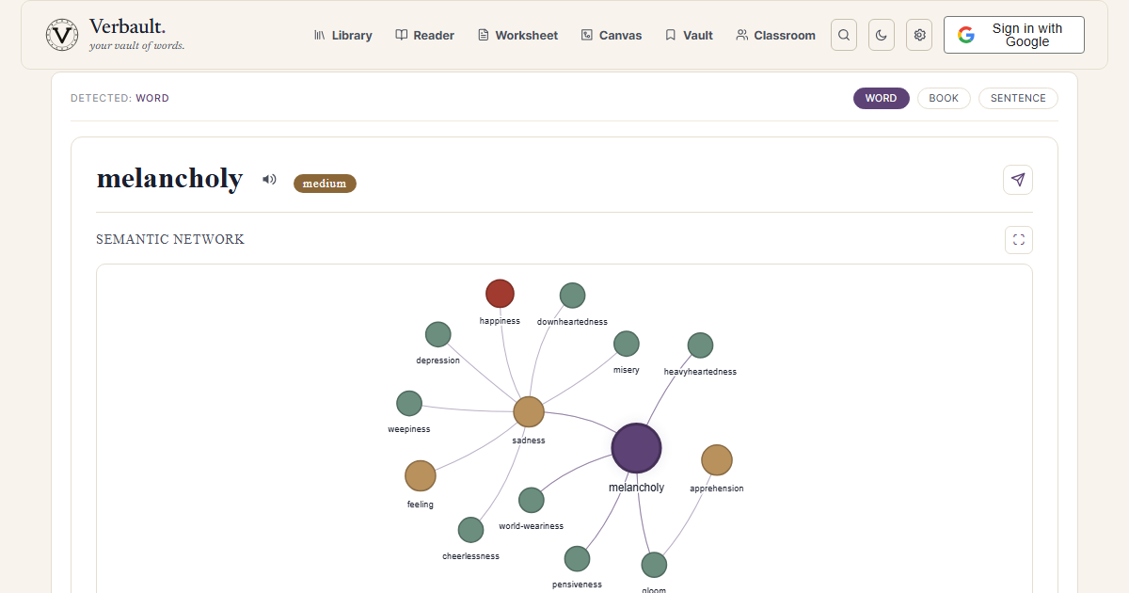Open the Library nav item
The width and height of the screenshot is (1129, 593).
click(x=342, y=35)
